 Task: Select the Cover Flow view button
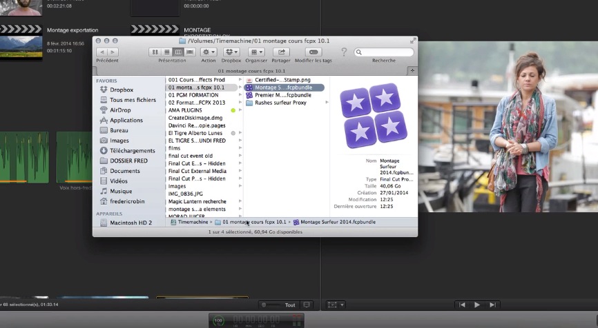pos(190,52)
